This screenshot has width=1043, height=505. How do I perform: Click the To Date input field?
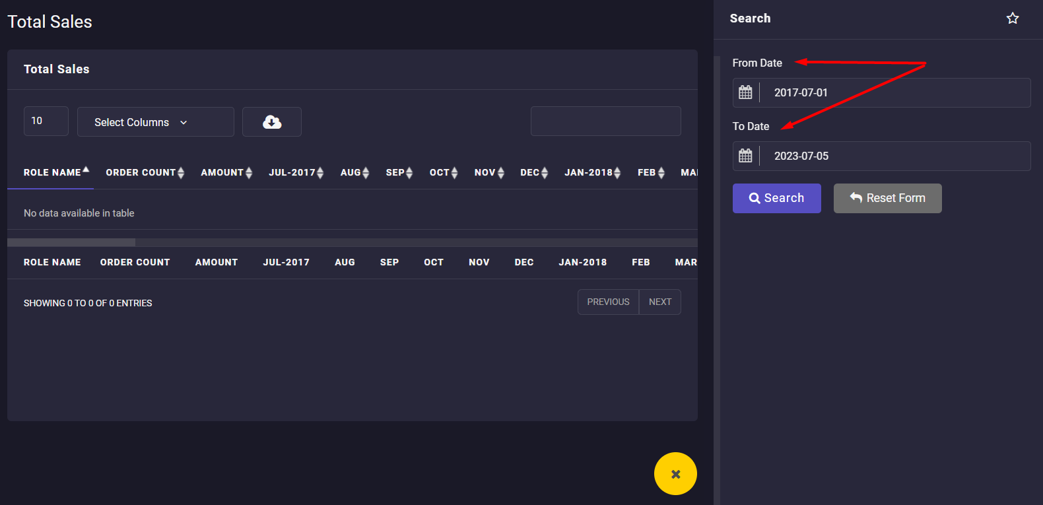tap(894, 156)
